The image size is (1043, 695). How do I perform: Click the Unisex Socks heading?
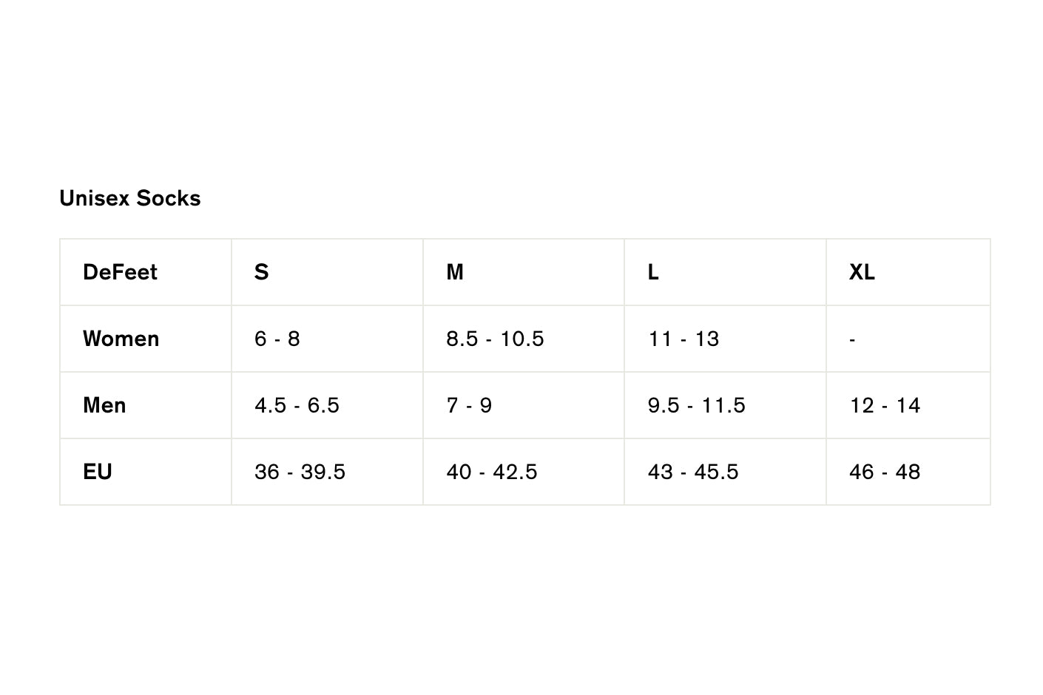(x=130, y=198)
